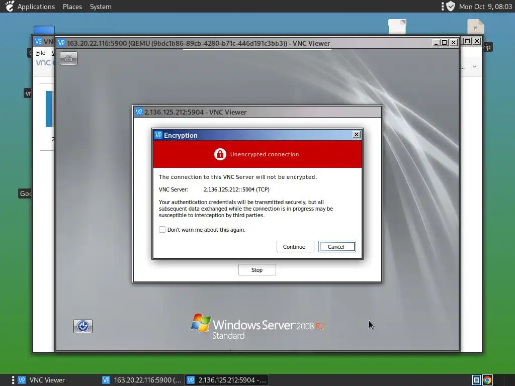Minimize the 163.20.22.116:5900 viewer window
The height and width of the screenshot is (386, 515).
pyautogui.click(x=436, y=43)
